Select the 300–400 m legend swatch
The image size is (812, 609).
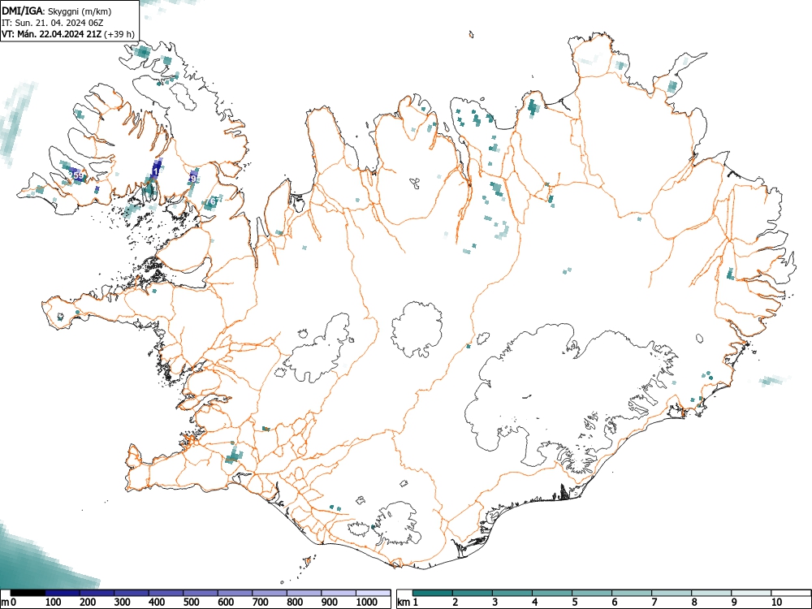click(132, 593)
